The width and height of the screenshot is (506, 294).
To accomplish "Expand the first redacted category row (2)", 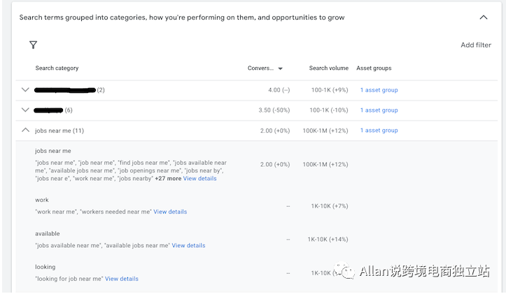I will click(26, 90).
